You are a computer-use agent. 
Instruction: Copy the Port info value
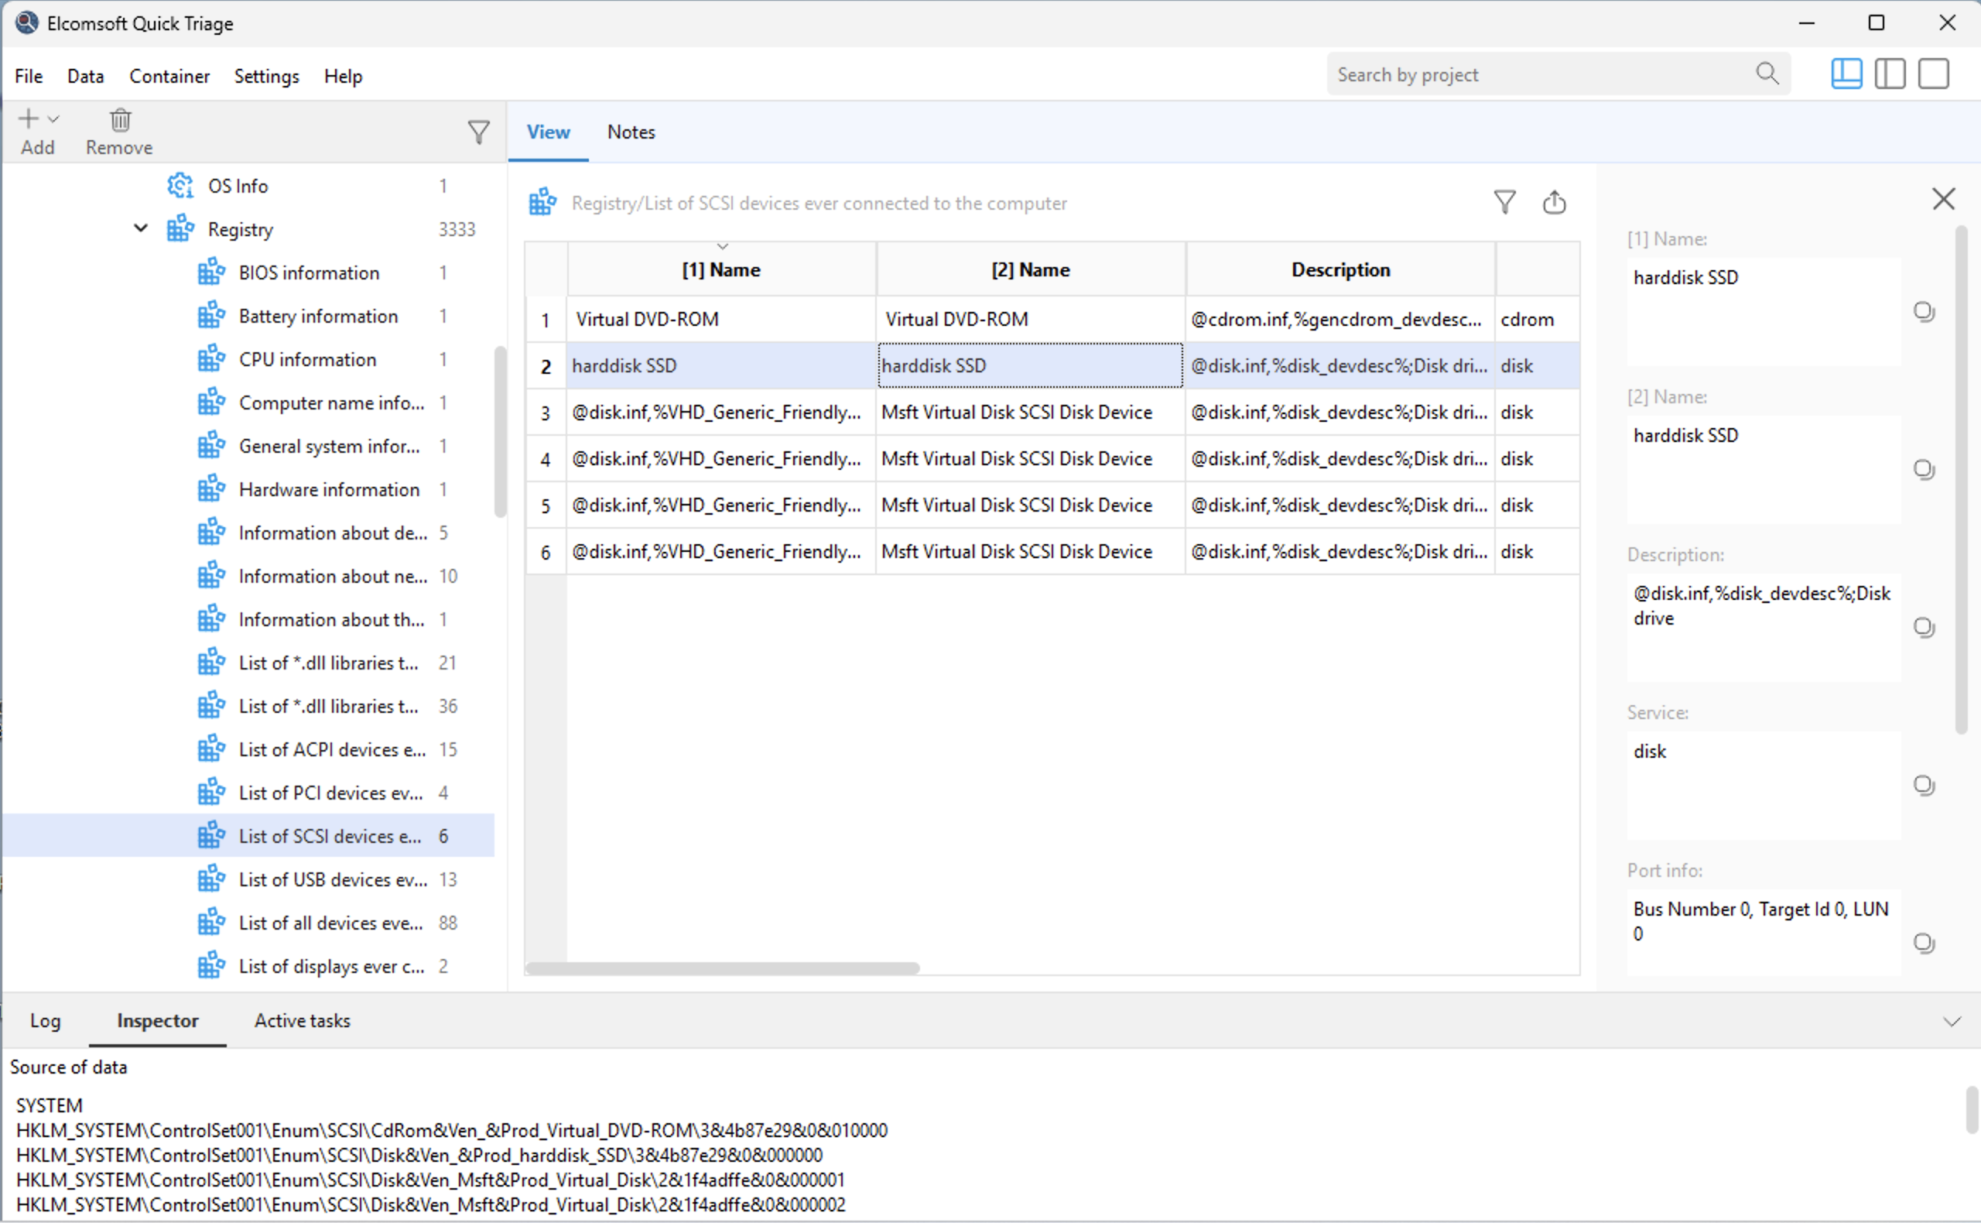point(1923,943)
